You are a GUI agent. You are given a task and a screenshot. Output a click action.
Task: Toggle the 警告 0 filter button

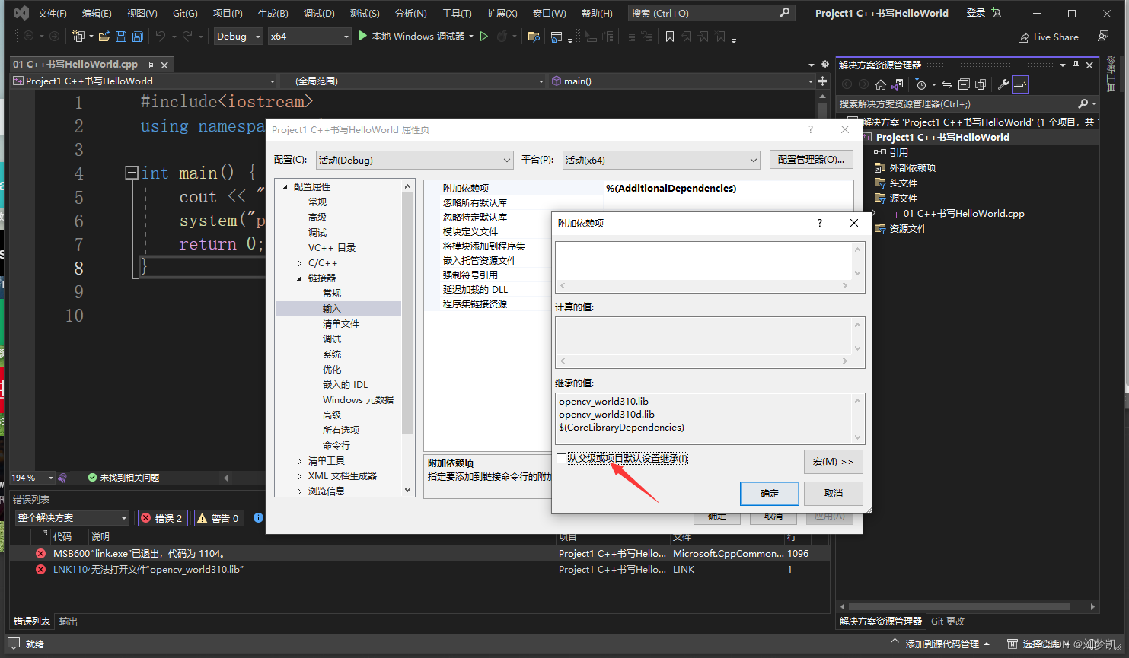(218, 518)
